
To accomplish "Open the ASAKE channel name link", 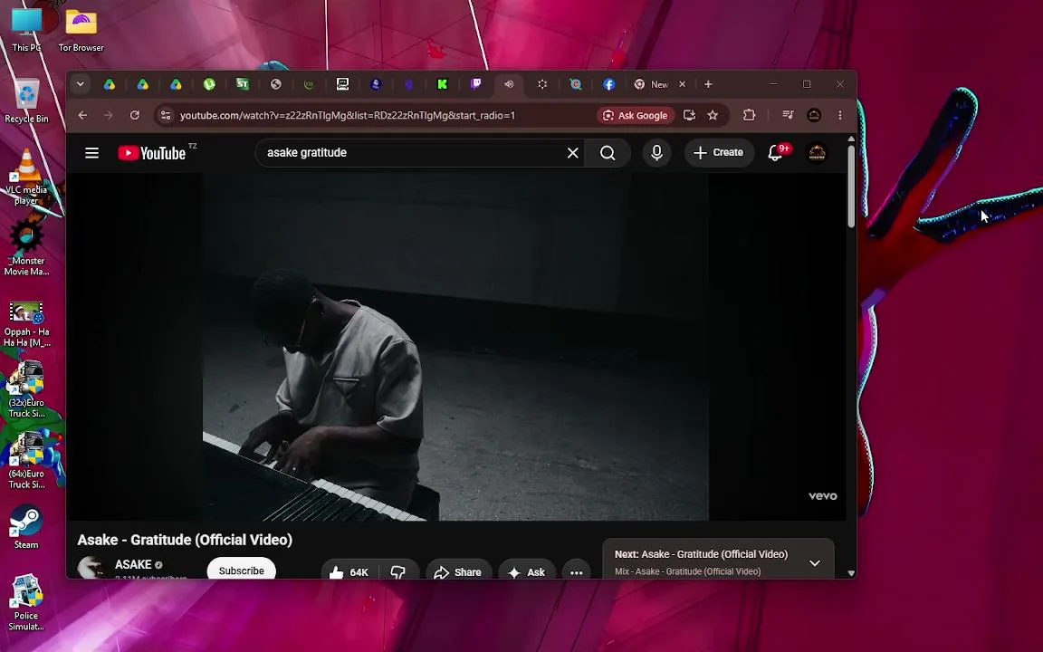I will [133, 564].
